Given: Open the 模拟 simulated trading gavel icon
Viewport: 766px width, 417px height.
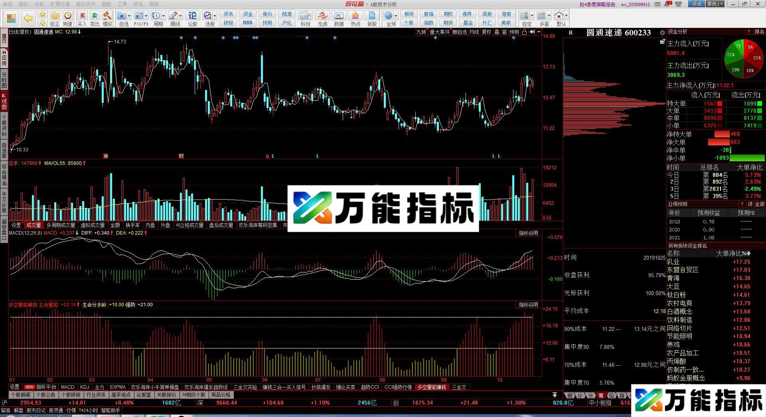Looking at the screenshot, I should pyautogui.click(x=107, y=16).
